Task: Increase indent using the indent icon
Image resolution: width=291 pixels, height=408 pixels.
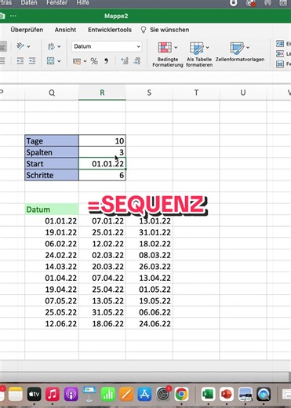Action: tap(32, 61)
